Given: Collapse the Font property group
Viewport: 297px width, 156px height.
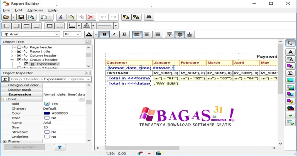Looking at the screenshot, I should 5,99.
